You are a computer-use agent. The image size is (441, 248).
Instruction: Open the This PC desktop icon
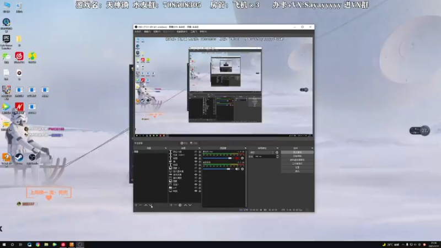6,8
